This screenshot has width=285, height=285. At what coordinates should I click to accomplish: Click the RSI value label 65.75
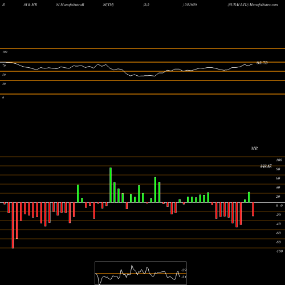(262, 63)
